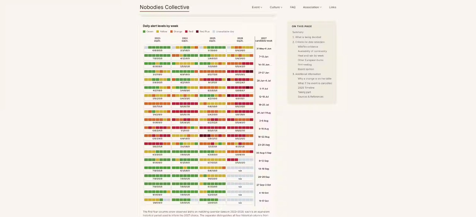Click the 2025 alert bar for 16–22 Aug

[x=212, y=136]
